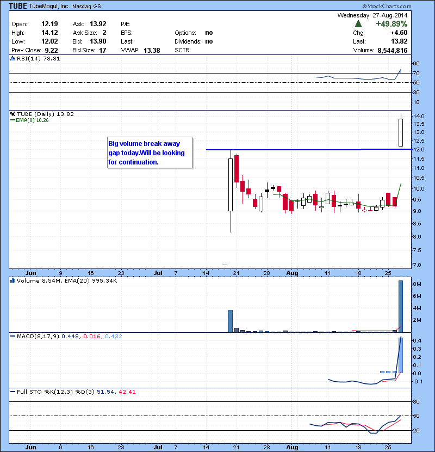This screenshot has height=452, width=435.
Task: Click the 'Big volume break away' annotation box
Action: (x=150, y=153)
